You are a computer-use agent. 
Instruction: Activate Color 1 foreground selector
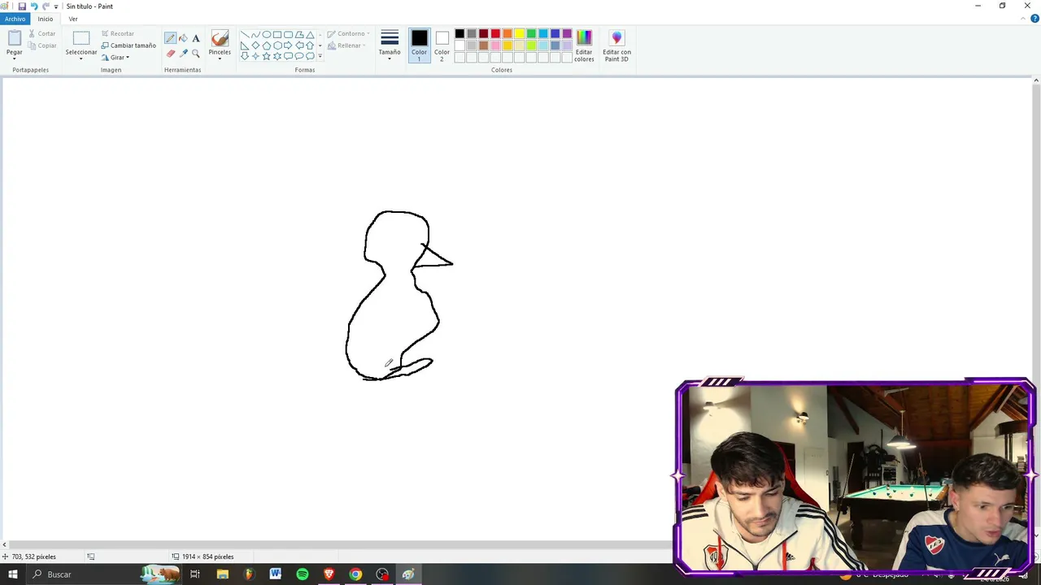click(419, 45)
